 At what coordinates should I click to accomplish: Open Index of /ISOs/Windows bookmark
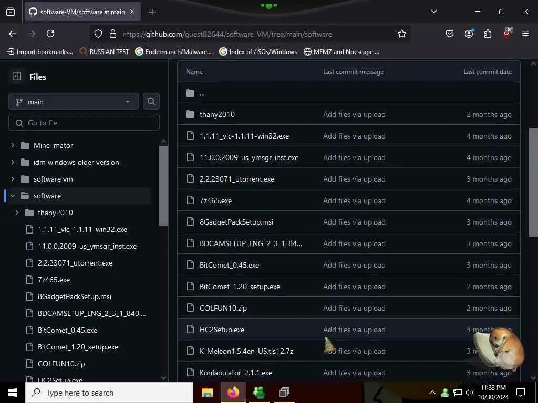(258, 52)
